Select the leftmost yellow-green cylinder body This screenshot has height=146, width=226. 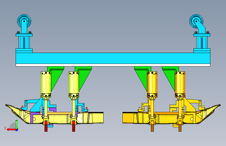pyautogui.click(x=46, y=83)
